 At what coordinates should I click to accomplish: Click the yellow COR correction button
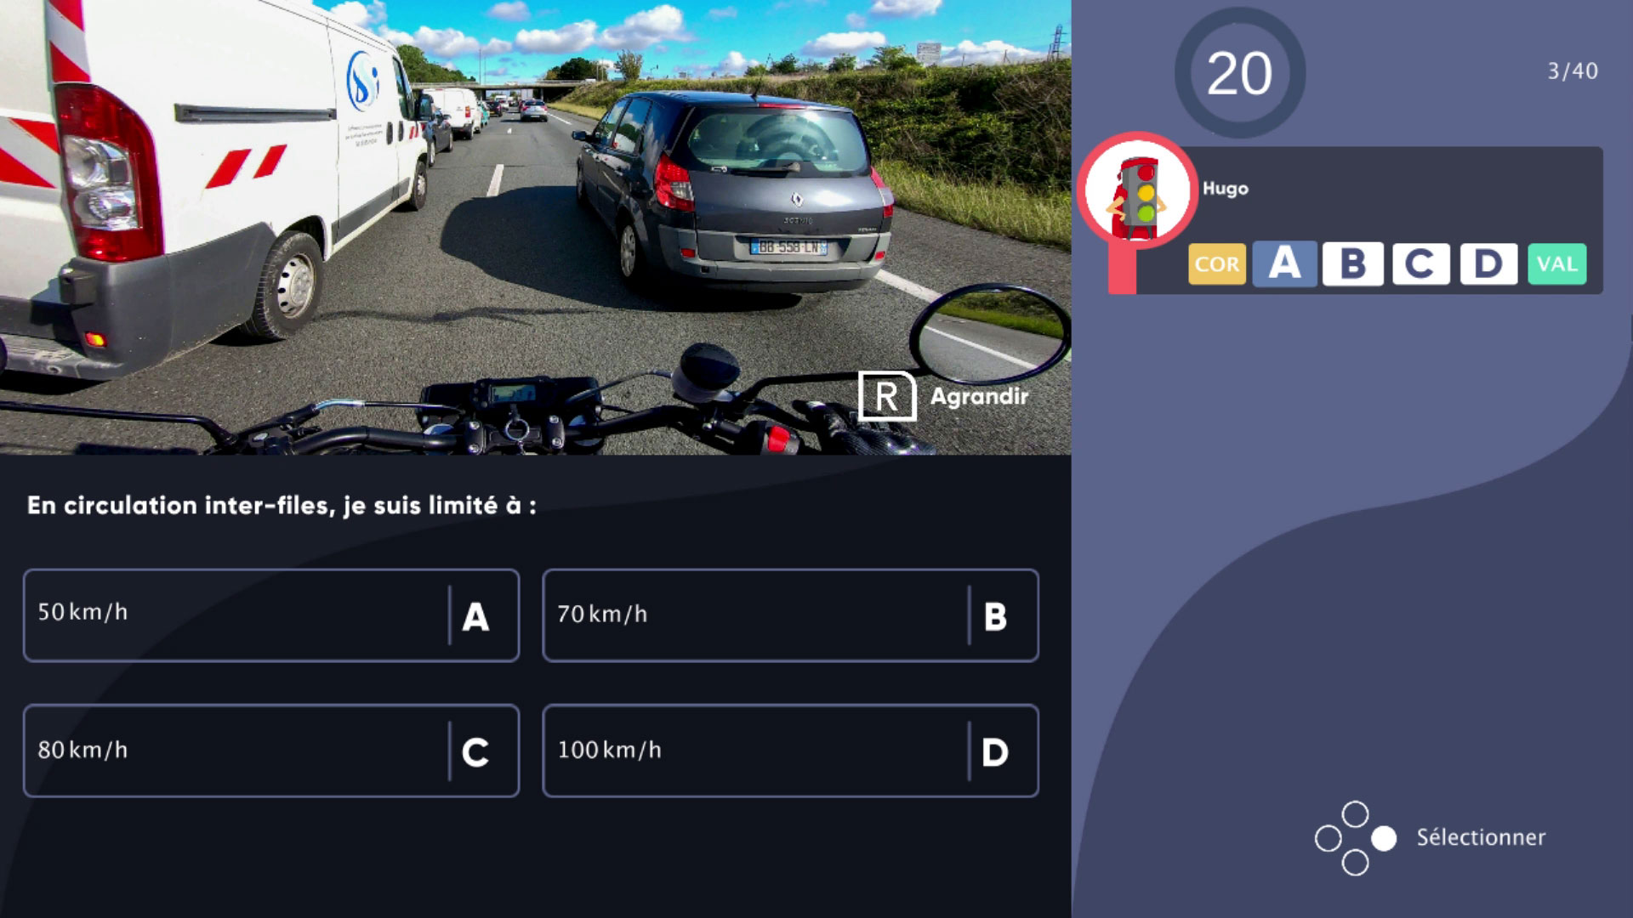1217,263
